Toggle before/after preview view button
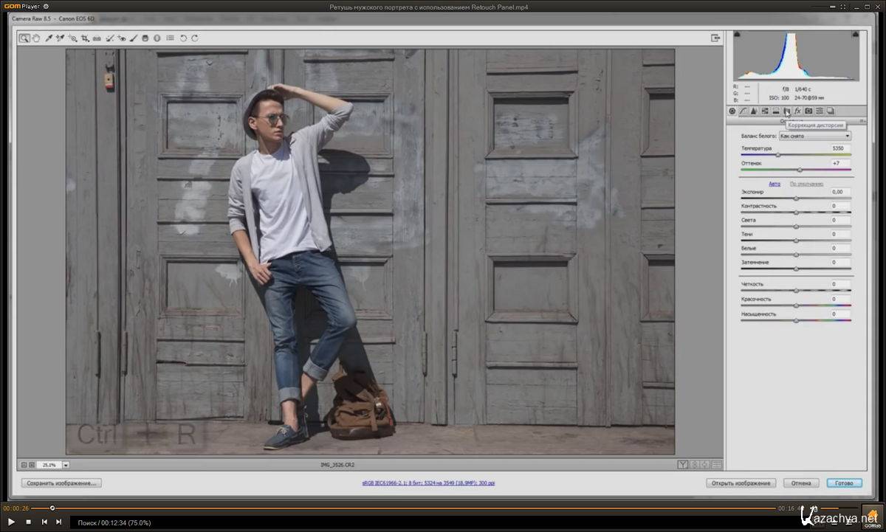This screenshot has width=886, height=532. point(682,465)
